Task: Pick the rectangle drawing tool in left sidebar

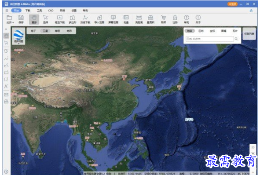Action: coord(6,73)
